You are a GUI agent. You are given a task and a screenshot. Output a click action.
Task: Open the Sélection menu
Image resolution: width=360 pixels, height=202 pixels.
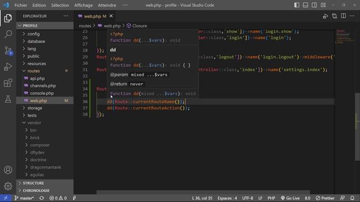coord(60,5)
